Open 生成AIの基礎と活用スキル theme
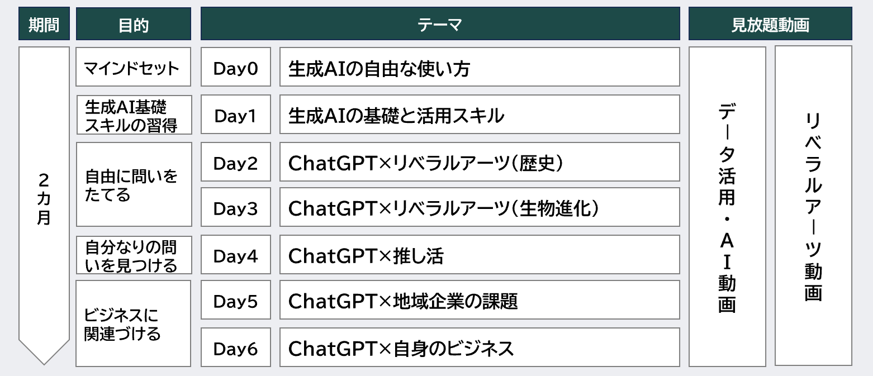Image resolution: width=873 pixels, height=376 pixels. (479, 115)
